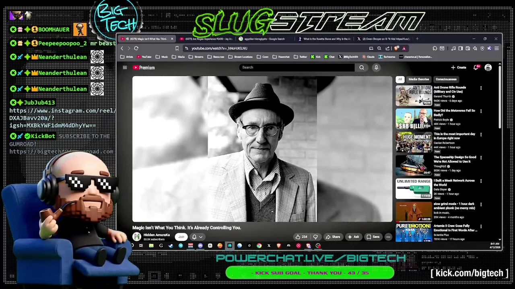
Task: Open the browser extensions puzzle icon
Action: coord(435,48)
